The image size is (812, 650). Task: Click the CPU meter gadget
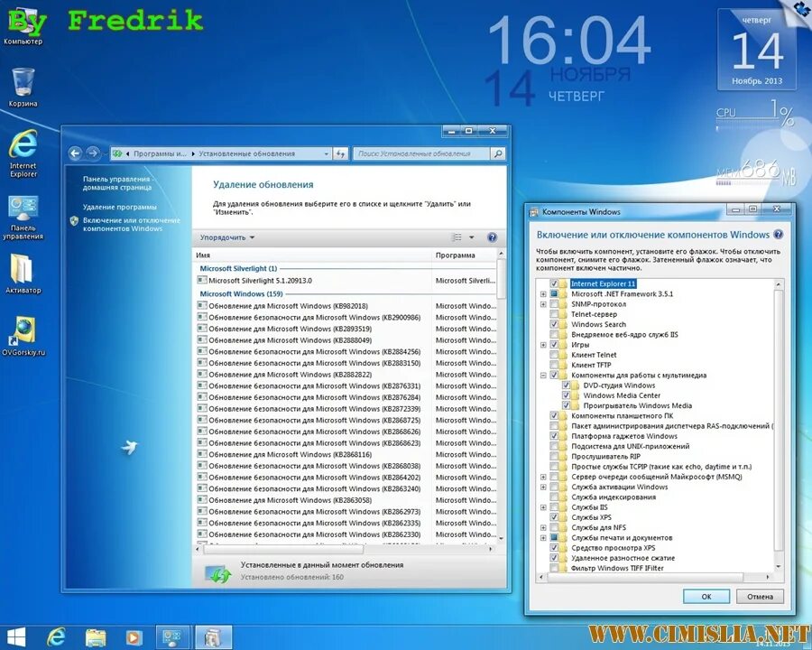(754, 115)
